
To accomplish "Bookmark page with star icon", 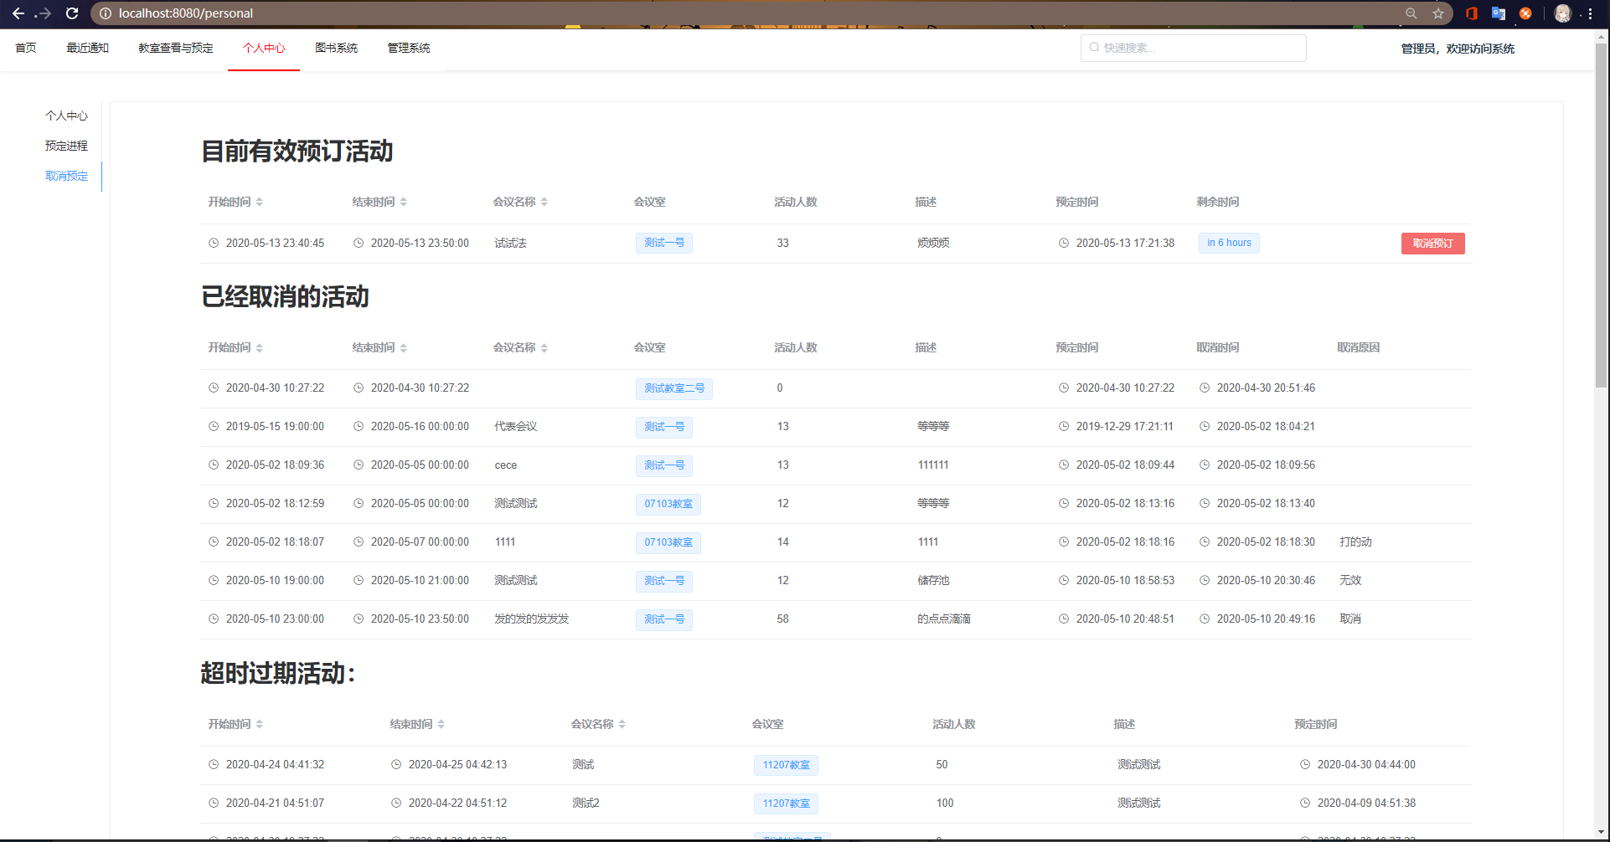I will pyautogui.click(x=1438, y=13).
